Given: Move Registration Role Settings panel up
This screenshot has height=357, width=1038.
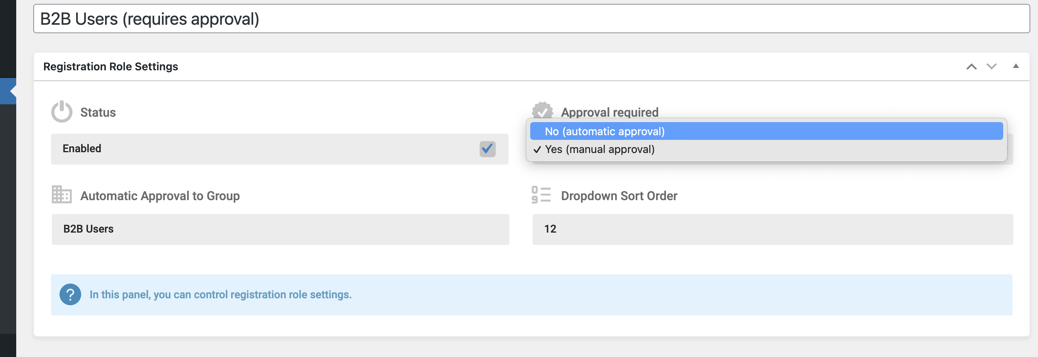Looking at the screenshot, I should coord(971,66).
